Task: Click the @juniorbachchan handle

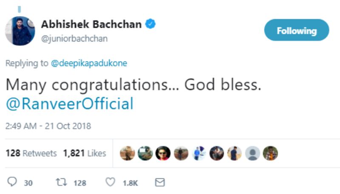Action: tap(74, 39)
